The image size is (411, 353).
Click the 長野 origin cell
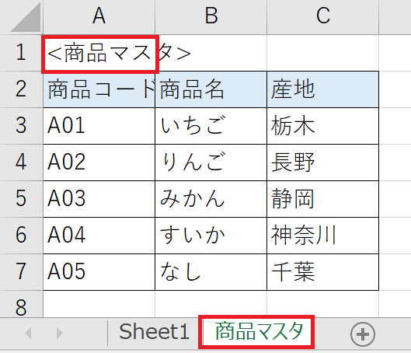pos(322,163)
